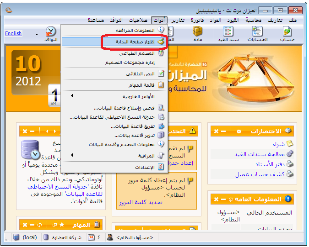Open the تقارير menu

[178, 20]
